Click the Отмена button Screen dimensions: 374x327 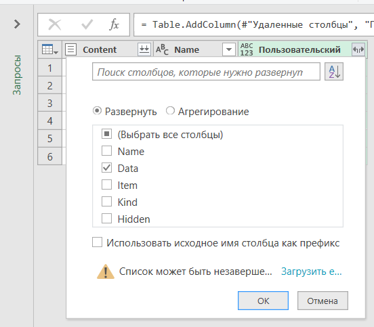point(323,301)
